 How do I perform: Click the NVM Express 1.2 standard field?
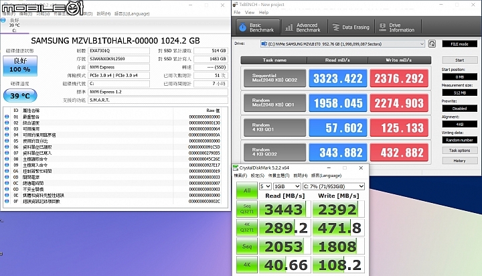[x=158, y=92]
